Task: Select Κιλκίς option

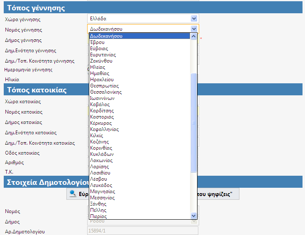Action: (139, 136)
